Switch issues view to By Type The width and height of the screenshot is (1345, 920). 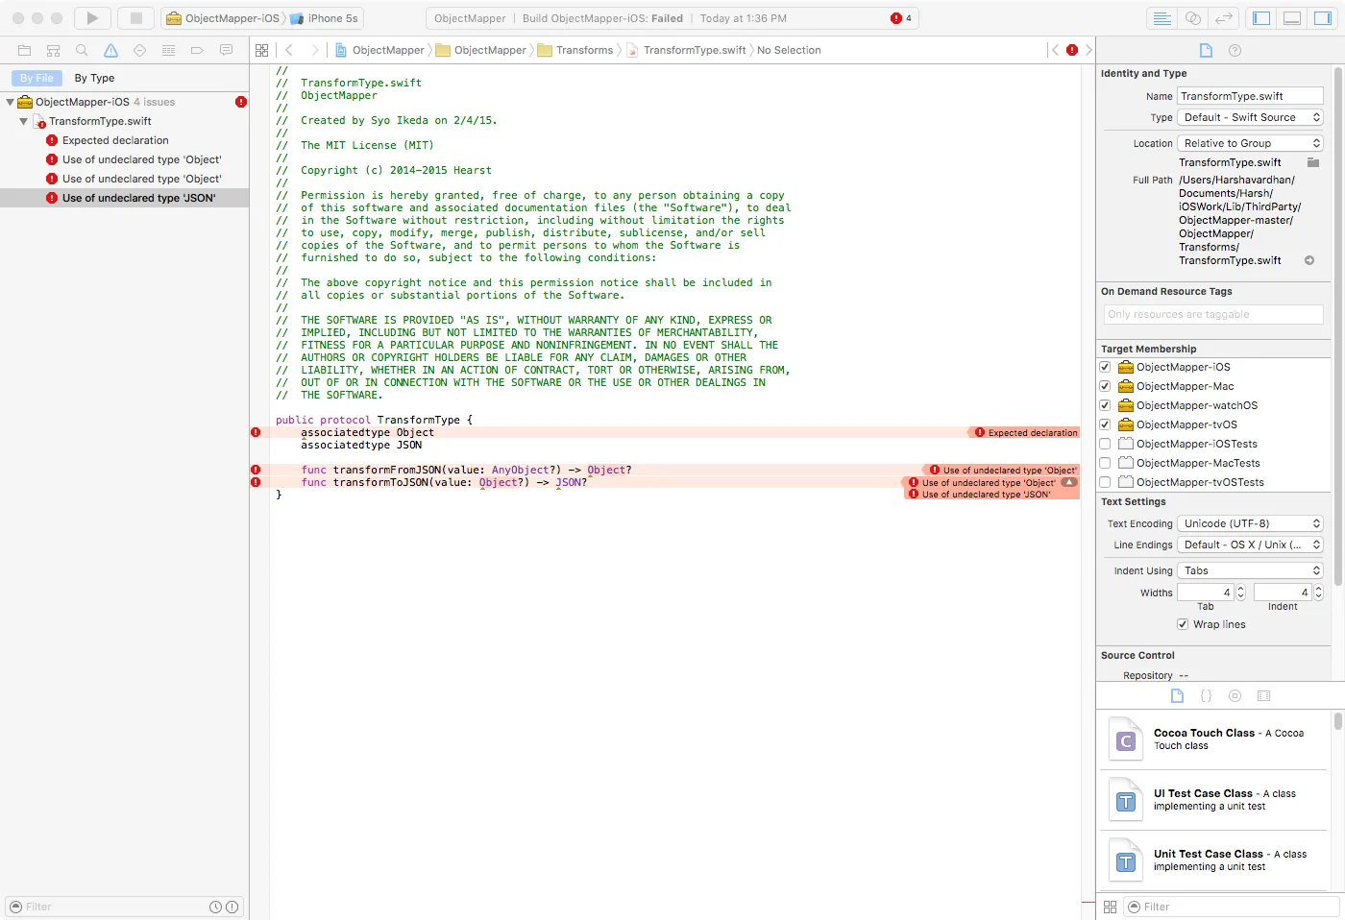point(94,78)
